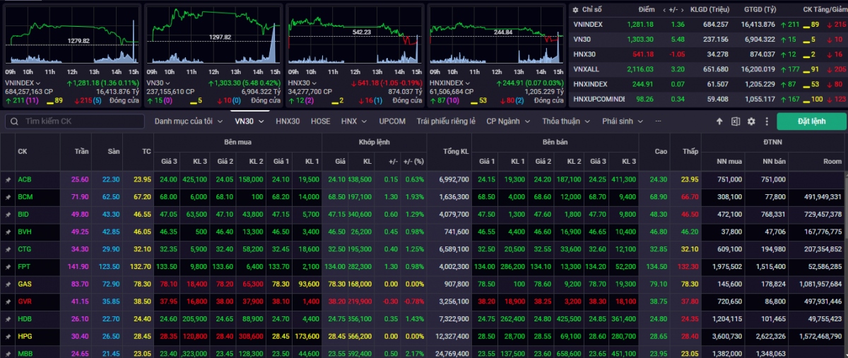This screenshot has height=358, width=848.
Task: Click the ACB stock symbol
Action: pos(24,180)
